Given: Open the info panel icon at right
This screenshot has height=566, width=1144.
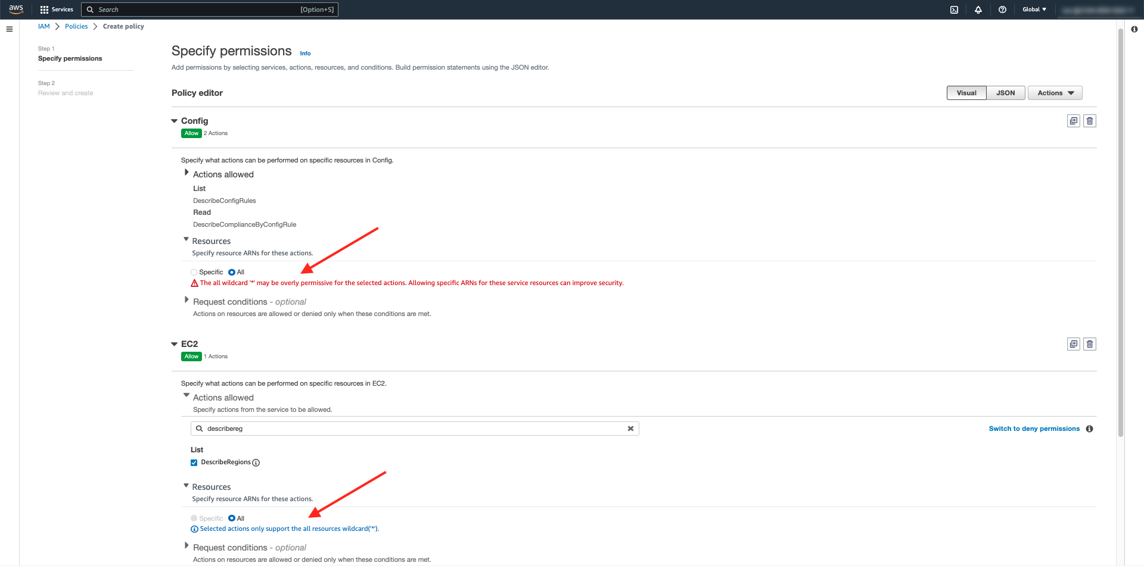Looking at the screenshot, I should 1134,29.
